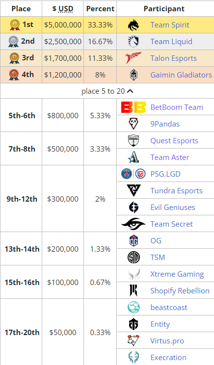Click the Team Liquid horse logo
Image resolution: width=214 pixels, height=365 pixels.
[134, 41]
